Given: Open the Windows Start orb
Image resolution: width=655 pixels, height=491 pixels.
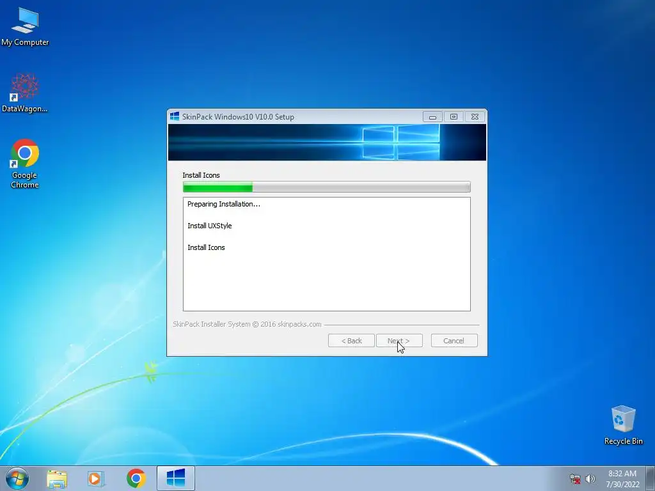Looking at the screenshot, I should (17, 478).
